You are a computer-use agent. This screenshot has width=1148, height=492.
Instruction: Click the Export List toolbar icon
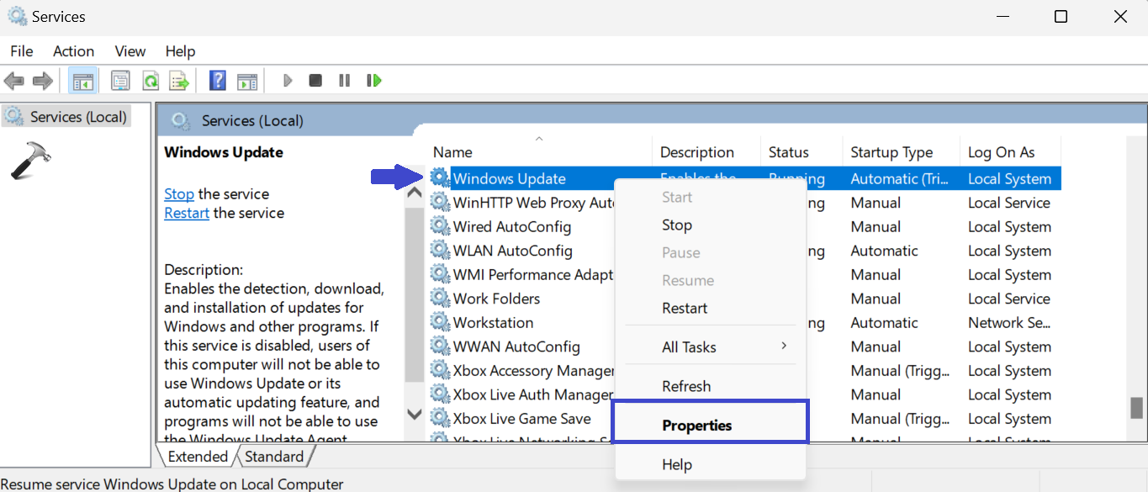179,81
